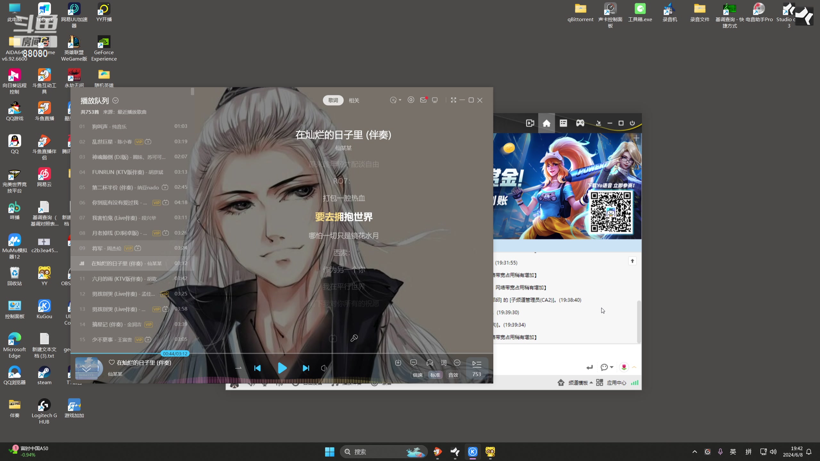Open the song comments bubble icon
This screenshot has width=820, height=461.
pos(414,363)
